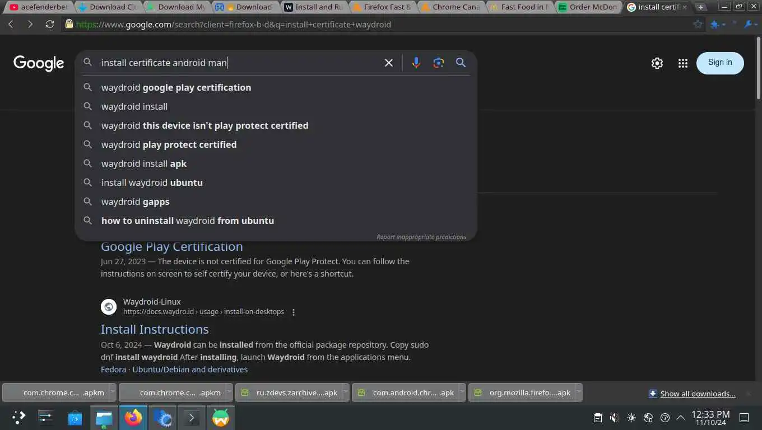Viewport: 762px width, 430px height.
Task: Open brightness tray icon
Action: (x=631, y=418)
